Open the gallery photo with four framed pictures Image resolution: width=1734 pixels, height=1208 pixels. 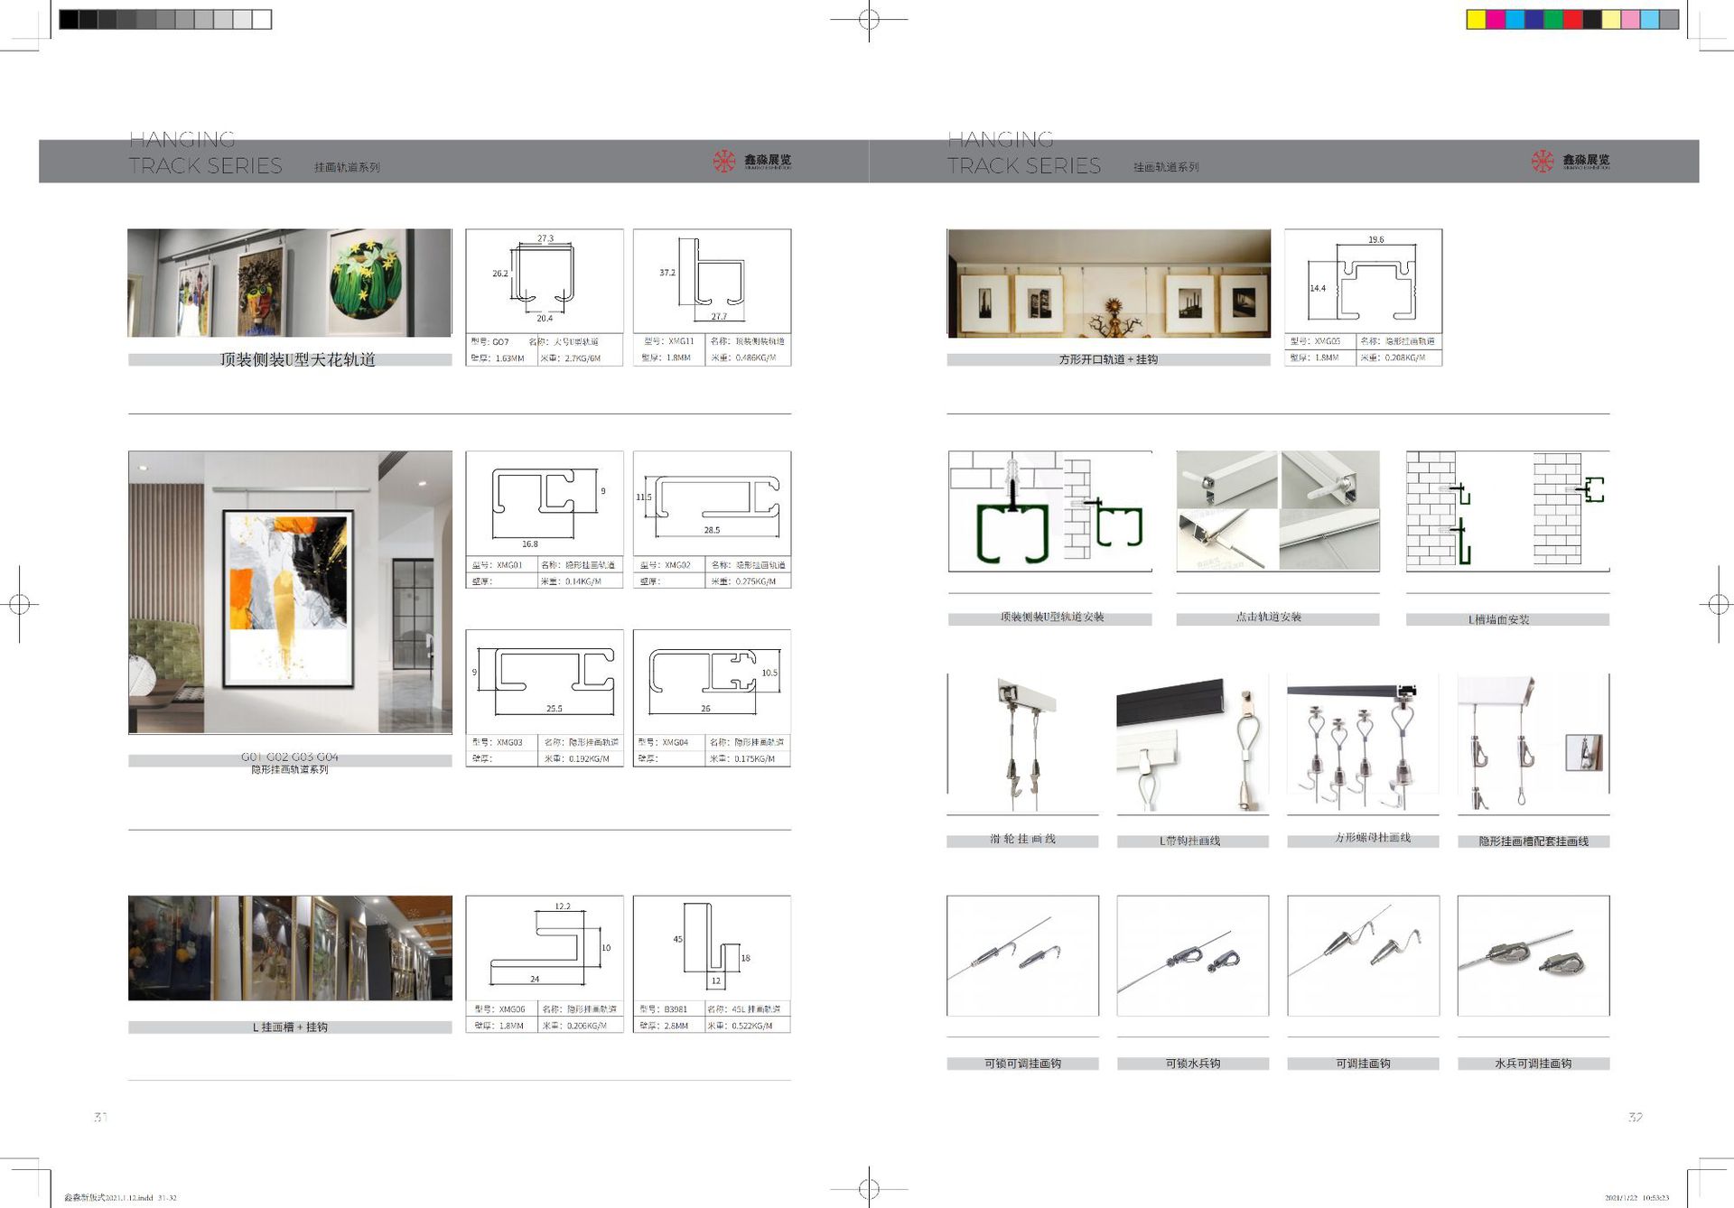coord(1108,283)
